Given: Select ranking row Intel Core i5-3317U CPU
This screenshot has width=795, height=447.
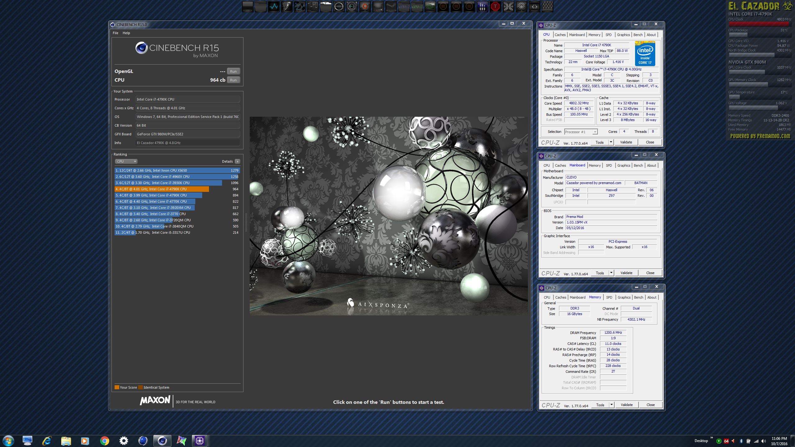Looking at the screenshot, I should (177, 233).
